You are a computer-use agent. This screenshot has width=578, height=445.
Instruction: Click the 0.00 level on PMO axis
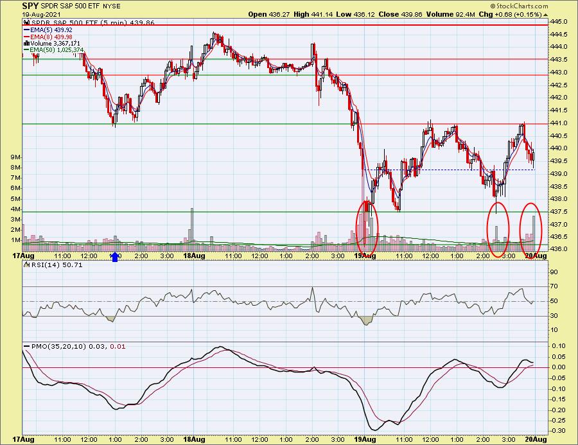559,367
